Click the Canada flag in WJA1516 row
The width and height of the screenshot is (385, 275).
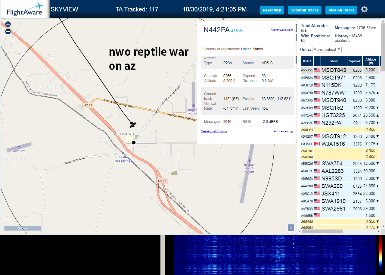(x=317, y=144)
